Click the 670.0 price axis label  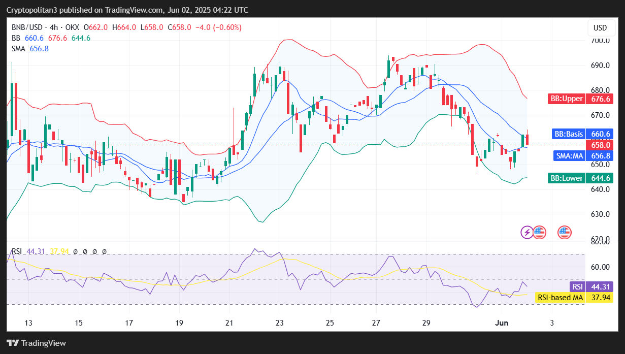[600, 115]
